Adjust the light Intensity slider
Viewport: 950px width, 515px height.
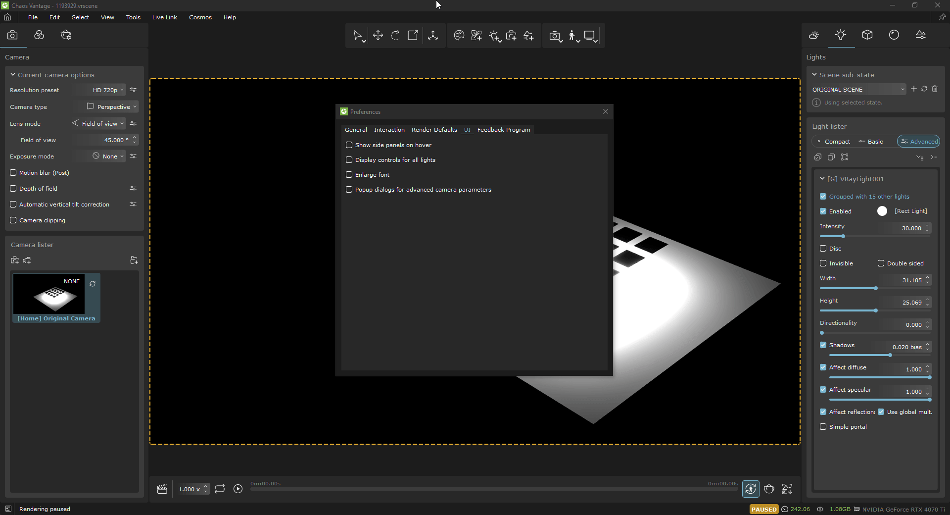click(x=875, y=236)
